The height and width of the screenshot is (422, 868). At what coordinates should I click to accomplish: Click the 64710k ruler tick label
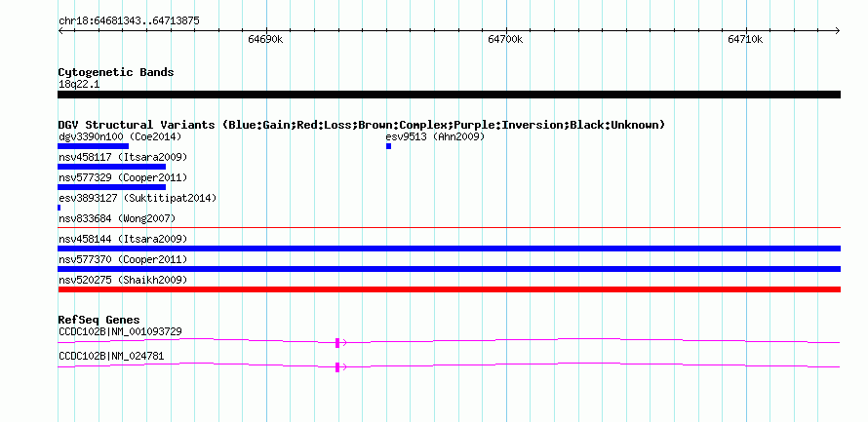tap(745, 39)
